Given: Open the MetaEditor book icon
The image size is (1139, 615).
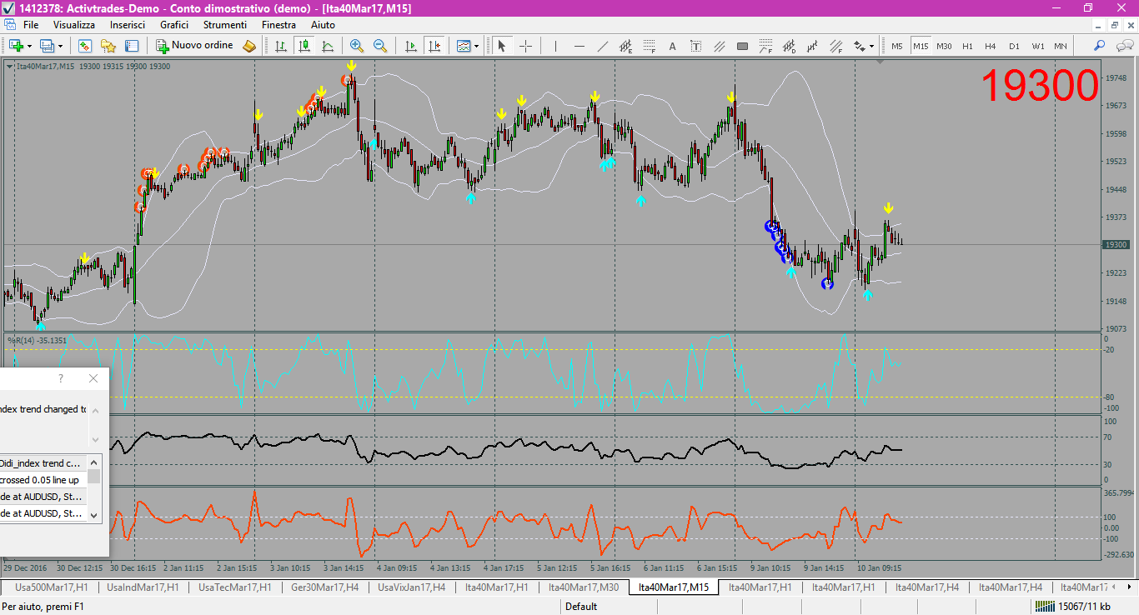Looking at the screenshot, I should click(x=249, y=46).
